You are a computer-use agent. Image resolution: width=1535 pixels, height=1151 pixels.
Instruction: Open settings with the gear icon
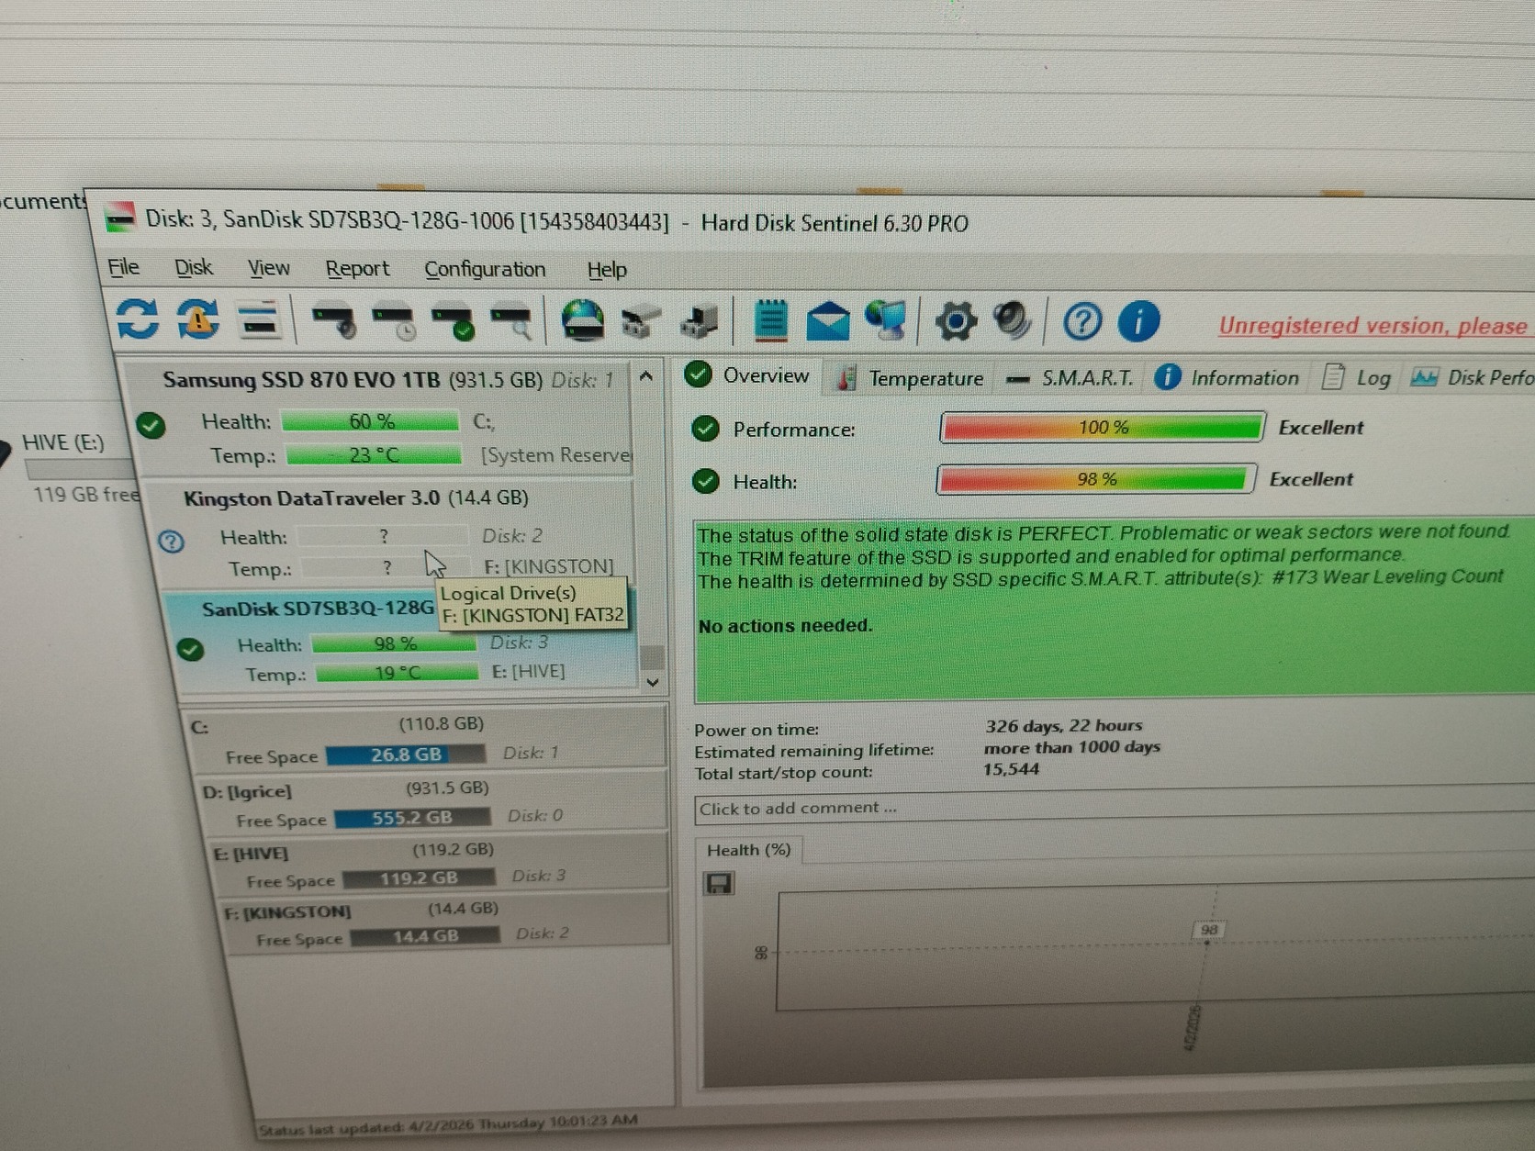(956, 322)
